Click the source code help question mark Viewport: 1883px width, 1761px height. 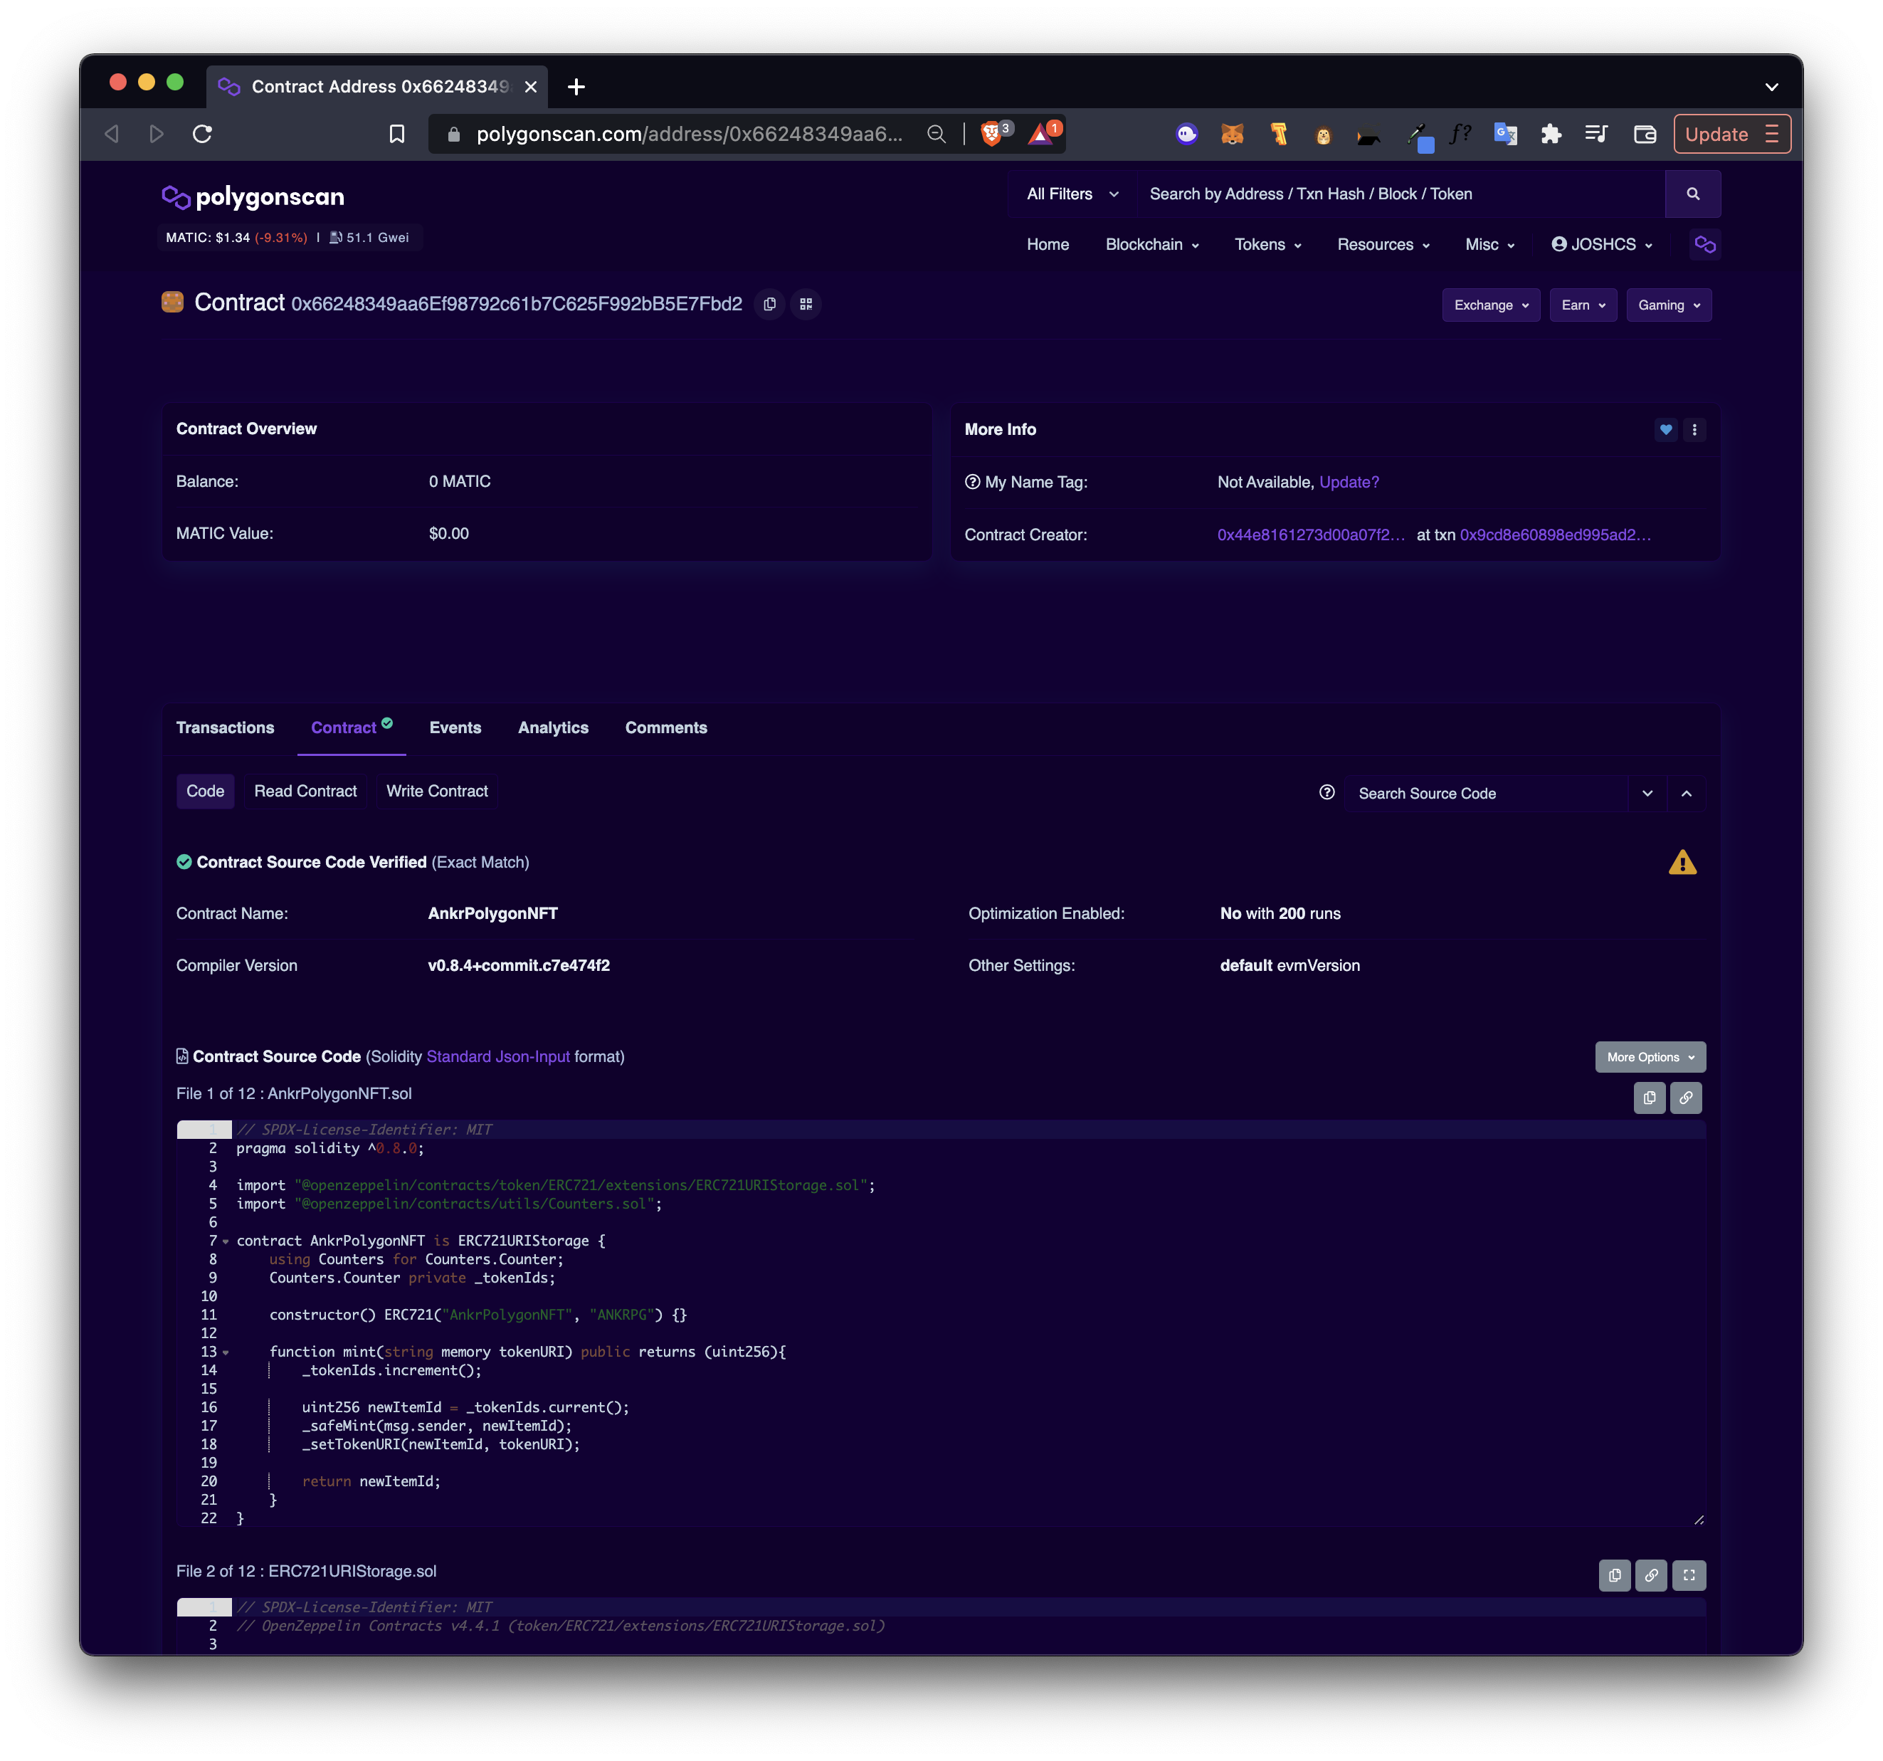[1326, 793]
